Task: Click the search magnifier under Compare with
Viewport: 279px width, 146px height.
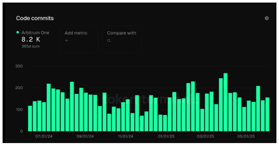Action: click(x=109, y=41)
